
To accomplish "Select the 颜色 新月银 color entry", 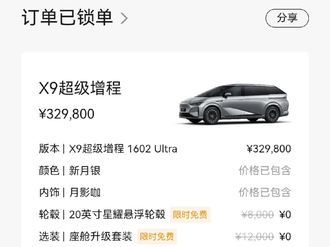I will click(x=70, y=171).
